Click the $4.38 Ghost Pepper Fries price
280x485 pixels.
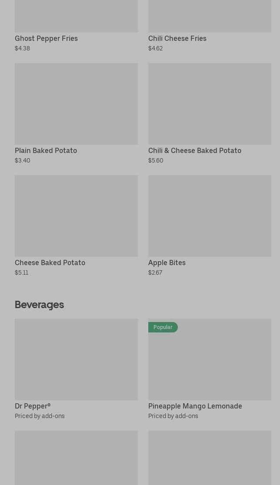pos(22,48)
